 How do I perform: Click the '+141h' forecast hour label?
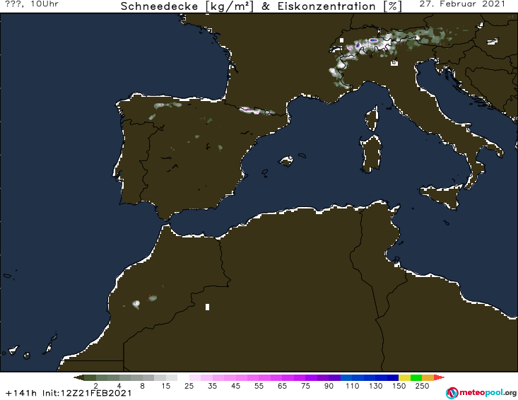coord(21,393)
